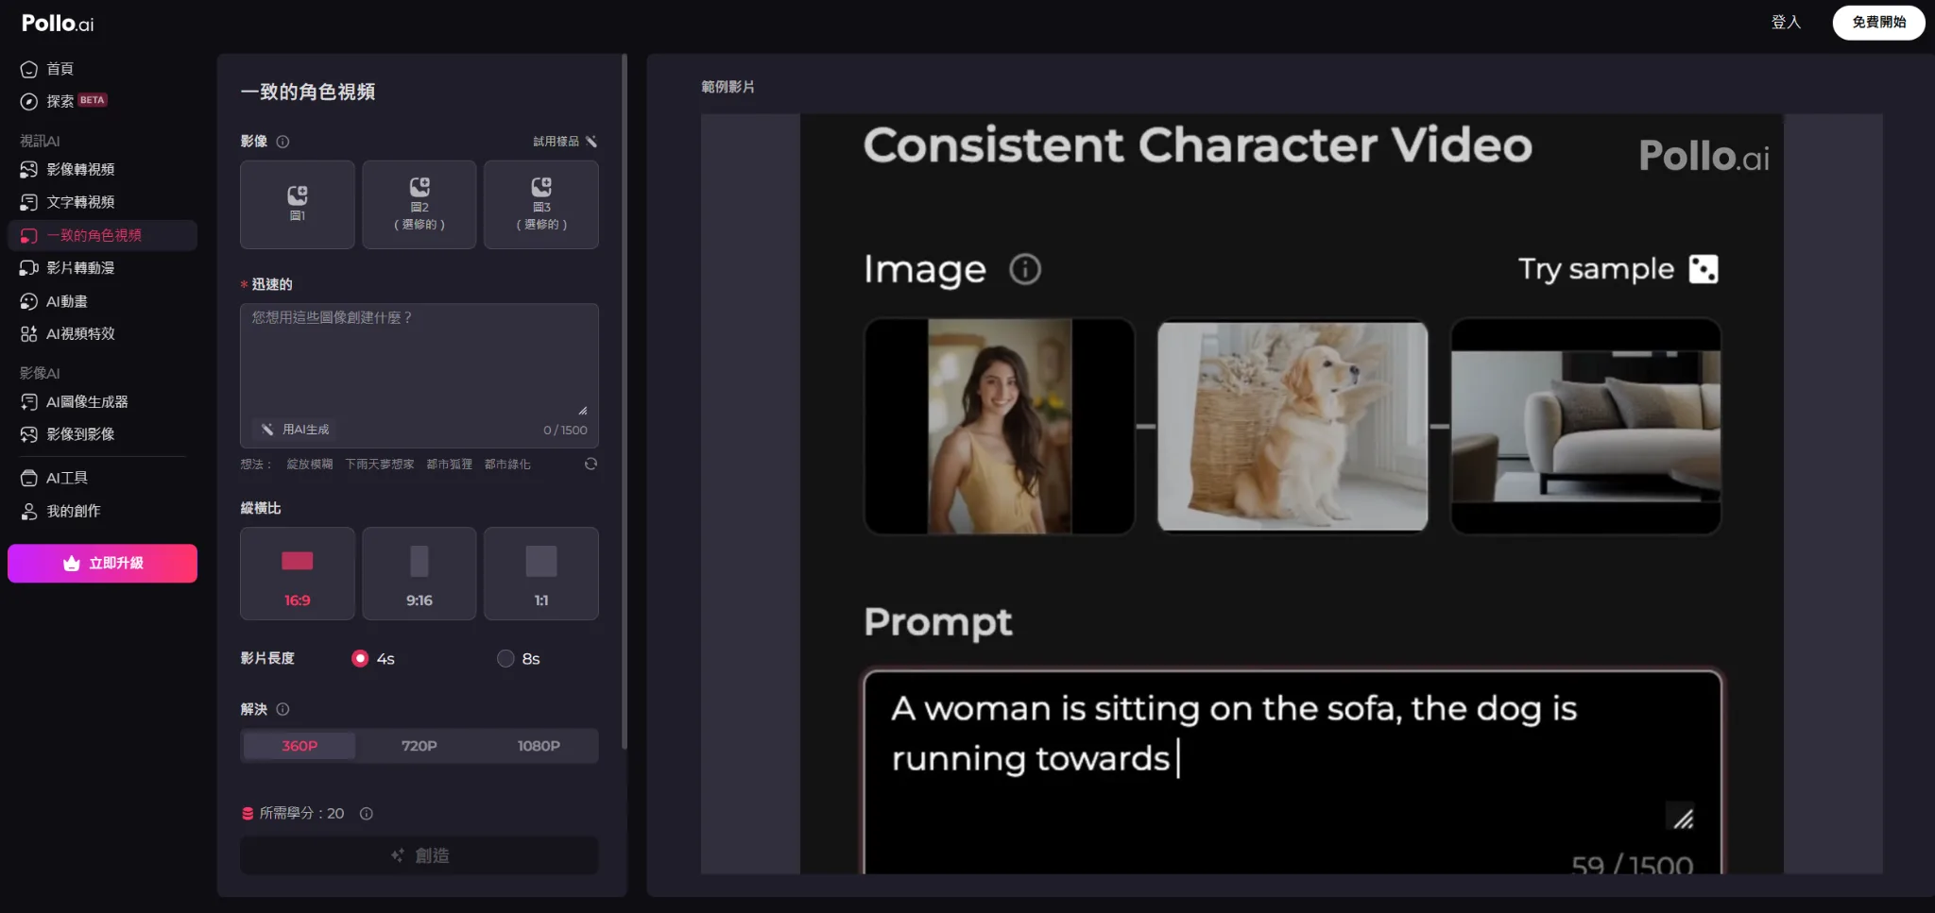Click the AI圖像生成器 sidebar icon
Viewport: 1935px width, 913px height.
coord(29,401)
